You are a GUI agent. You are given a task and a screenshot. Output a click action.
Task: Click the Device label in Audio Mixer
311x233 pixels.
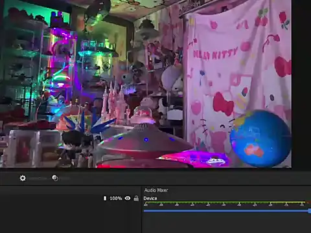(150, 199)
